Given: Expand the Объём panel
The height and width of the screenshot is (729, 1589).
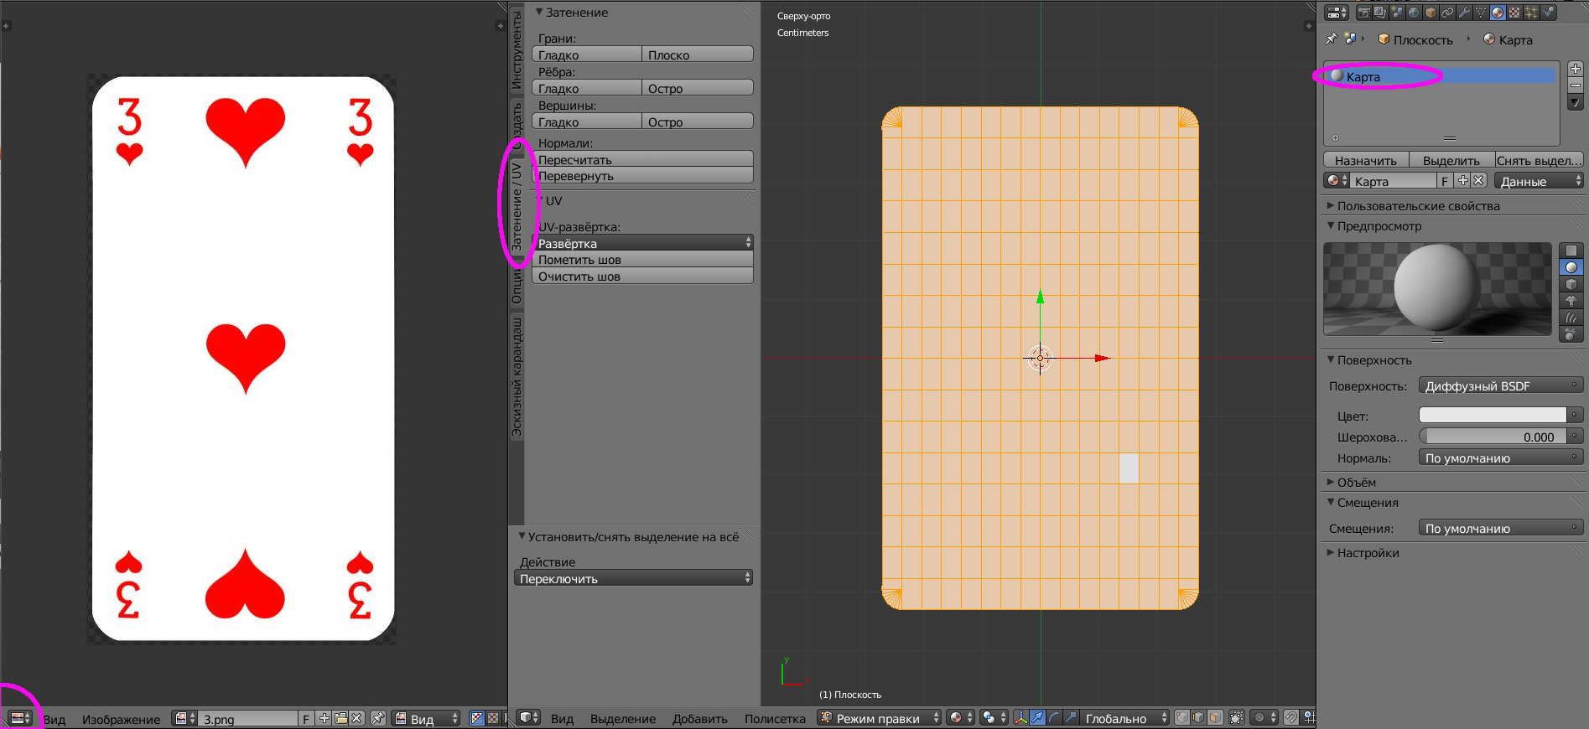Looking at the screenshot, I should 1356,483.
